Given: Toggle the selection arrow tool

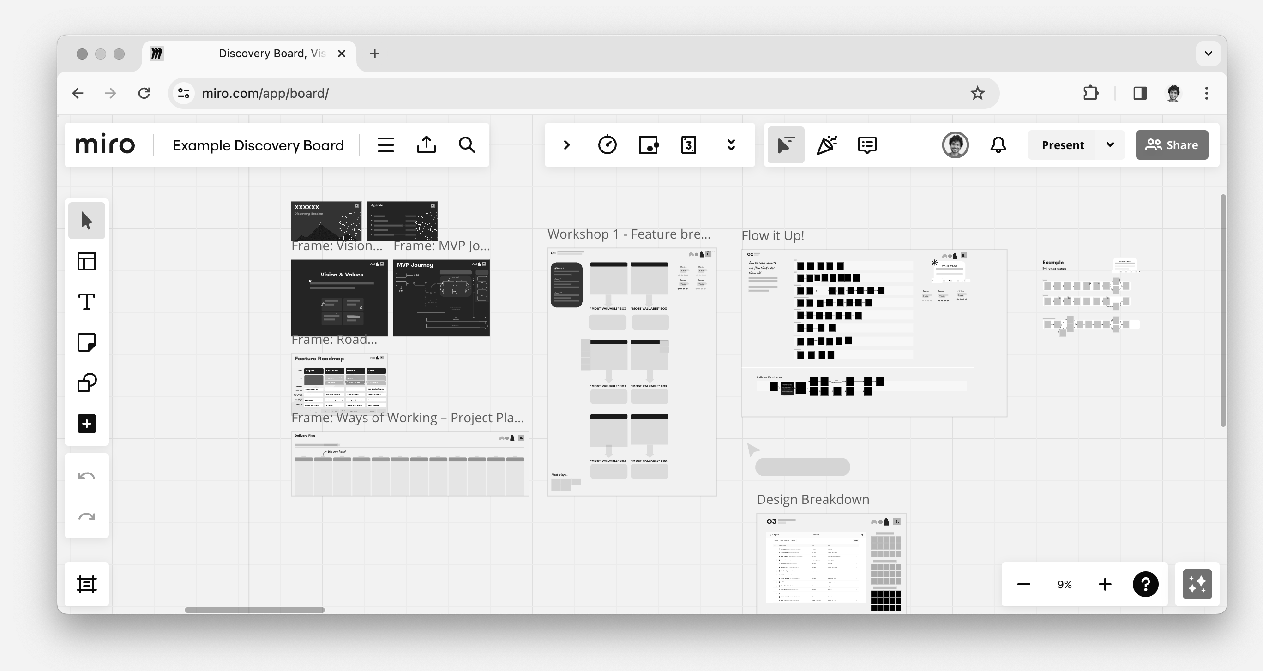Looking at the screenshot, I should pos(87,221).
